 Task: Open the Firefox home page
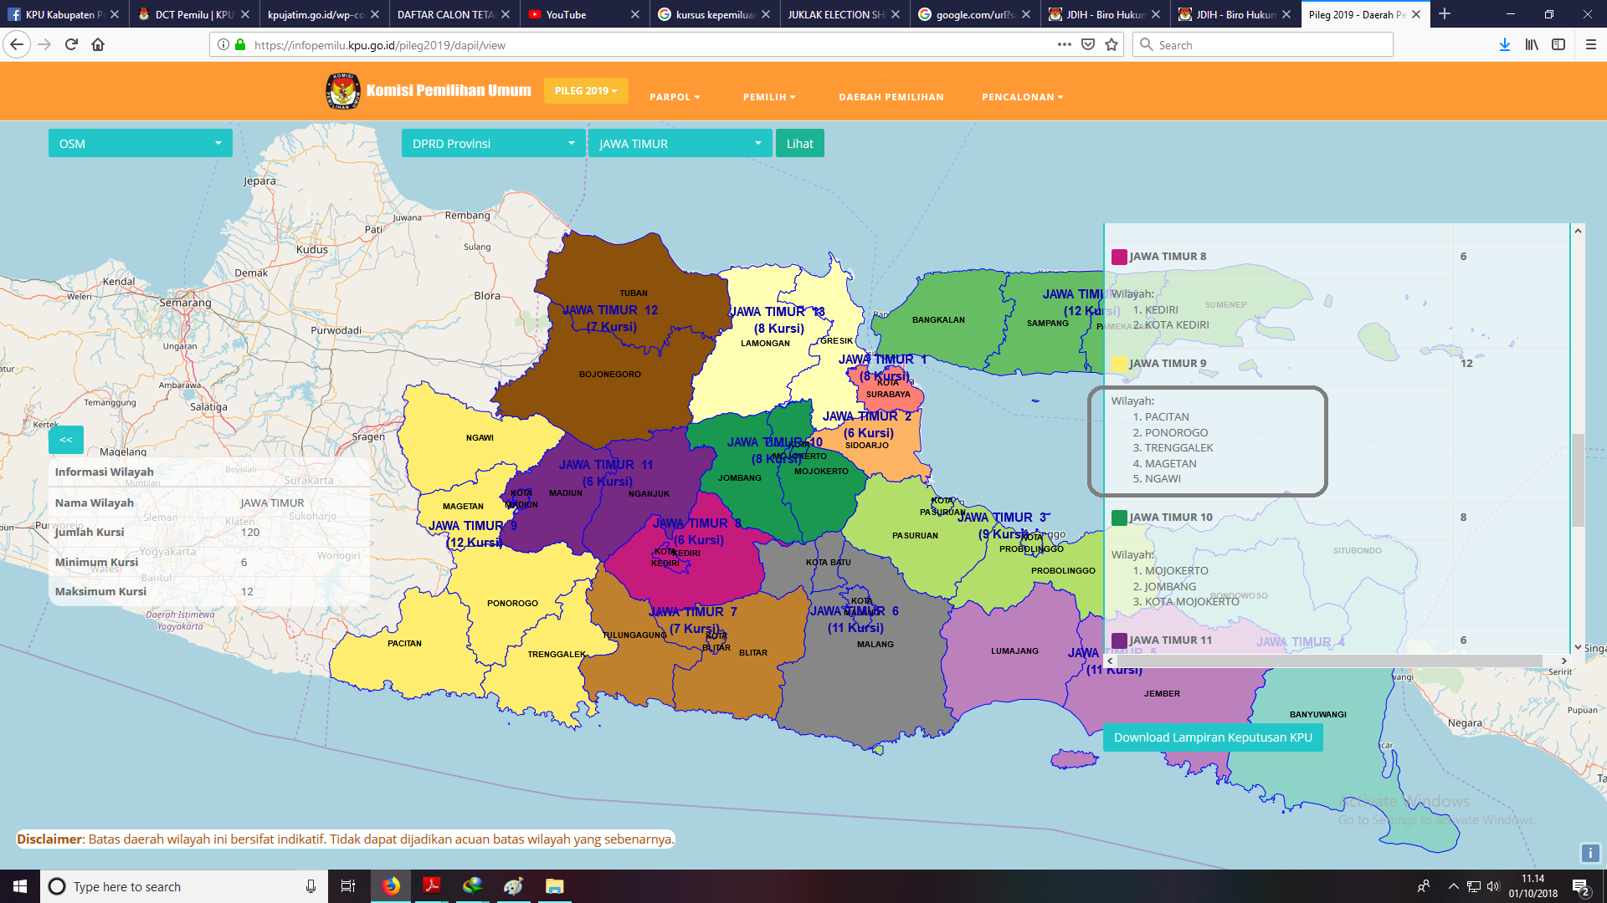point(98,45)
